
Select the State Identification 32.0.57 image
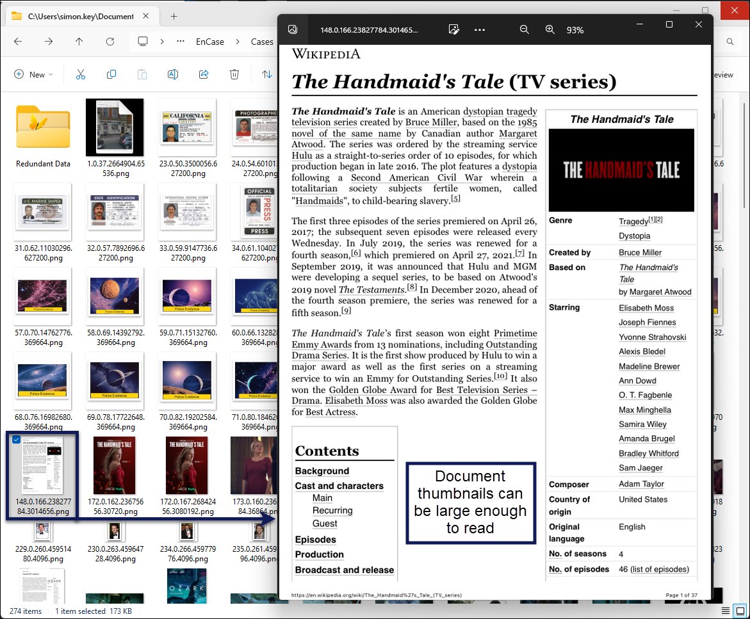pos(115,212)
